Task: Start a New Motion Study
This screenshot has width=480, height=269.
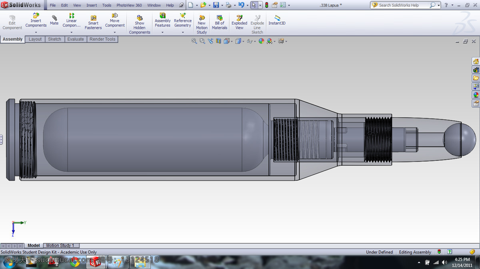Action: pos(202,25)
